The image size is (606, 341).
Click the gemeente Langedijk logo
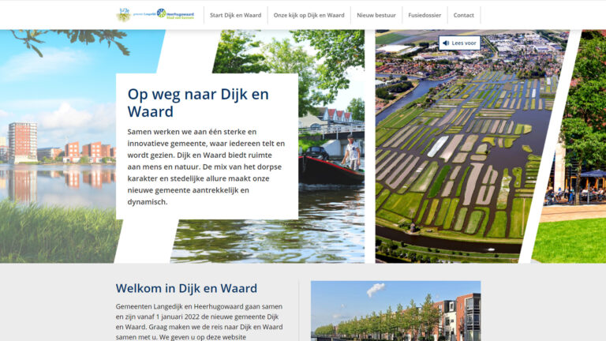[x=133, y=14]
